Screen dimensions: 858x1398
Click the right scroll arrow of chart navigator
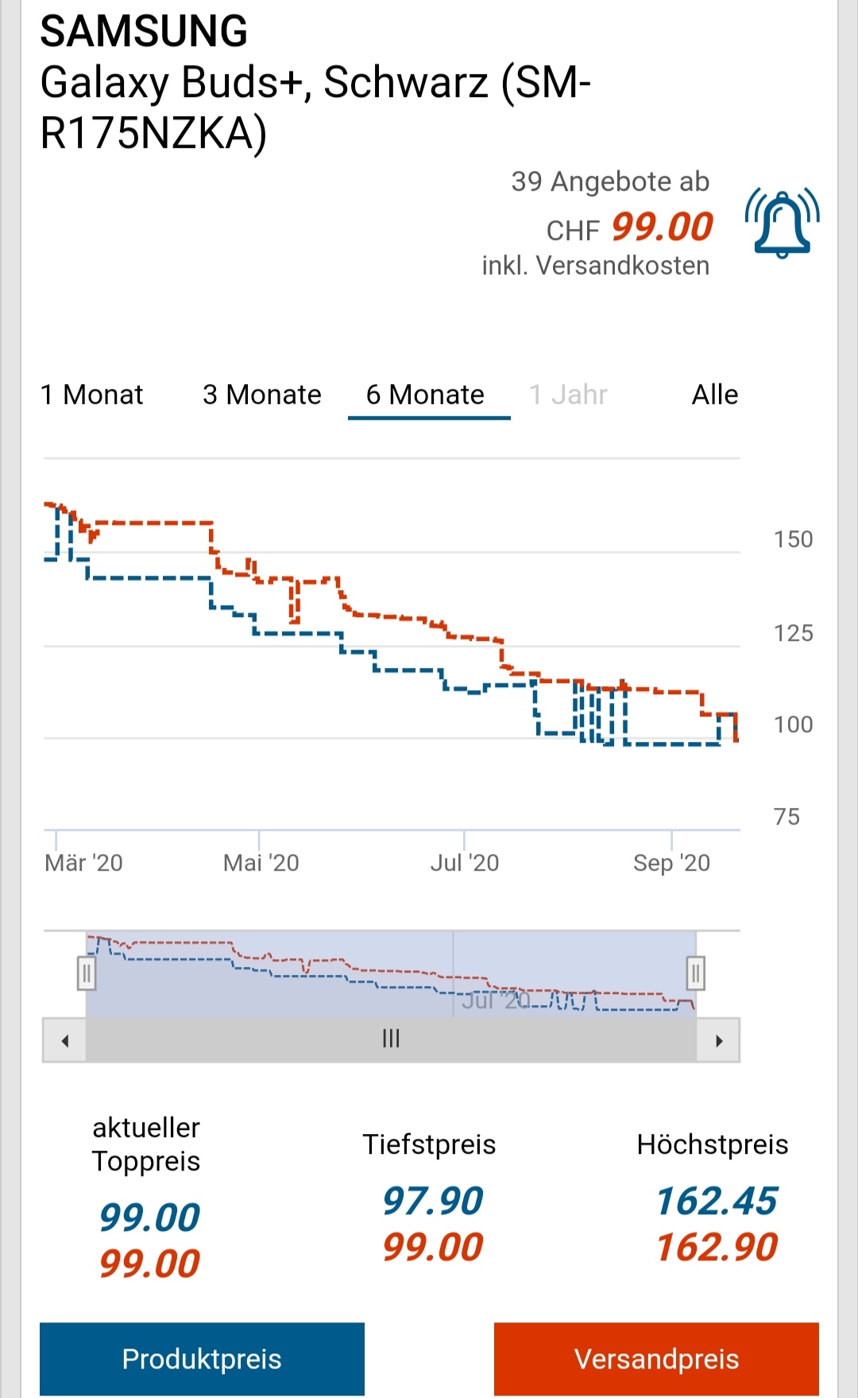[x=719, y=1040]
